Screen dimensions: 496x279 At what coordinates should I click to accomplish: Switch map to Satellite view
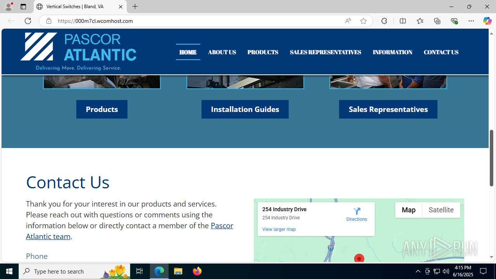coord(441,210)
